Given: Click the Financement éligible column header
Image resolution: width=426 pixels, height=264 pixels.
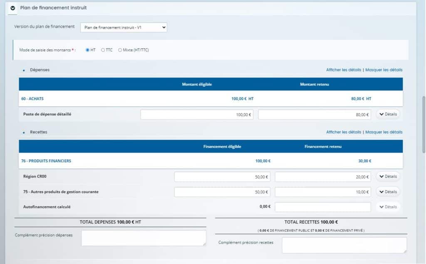Looking at the screenshot, I should pyautogui.click(x=222, y=147).
